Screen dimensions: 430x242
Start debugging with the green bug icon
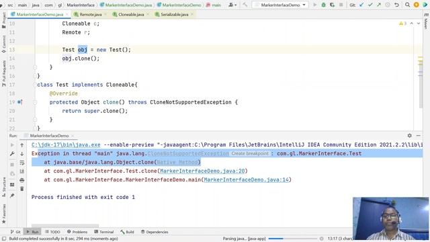324,5
